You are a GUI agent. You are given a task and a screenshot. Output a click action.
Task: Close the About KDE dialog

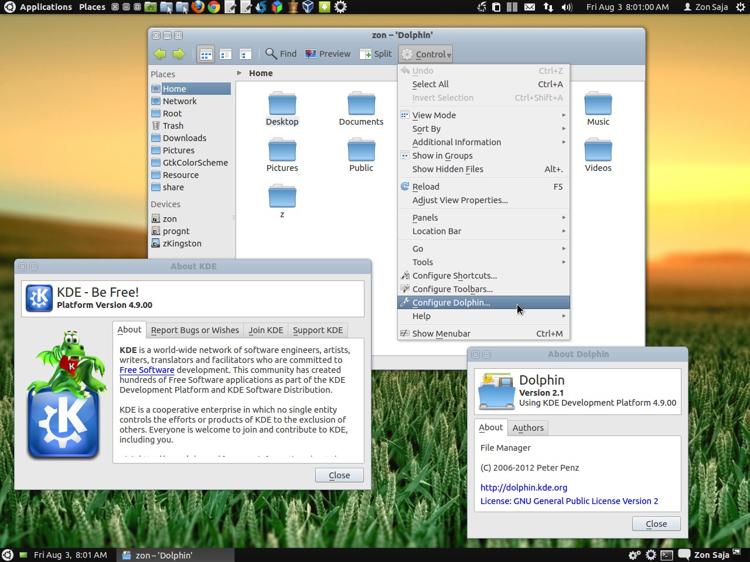(339, 475)
